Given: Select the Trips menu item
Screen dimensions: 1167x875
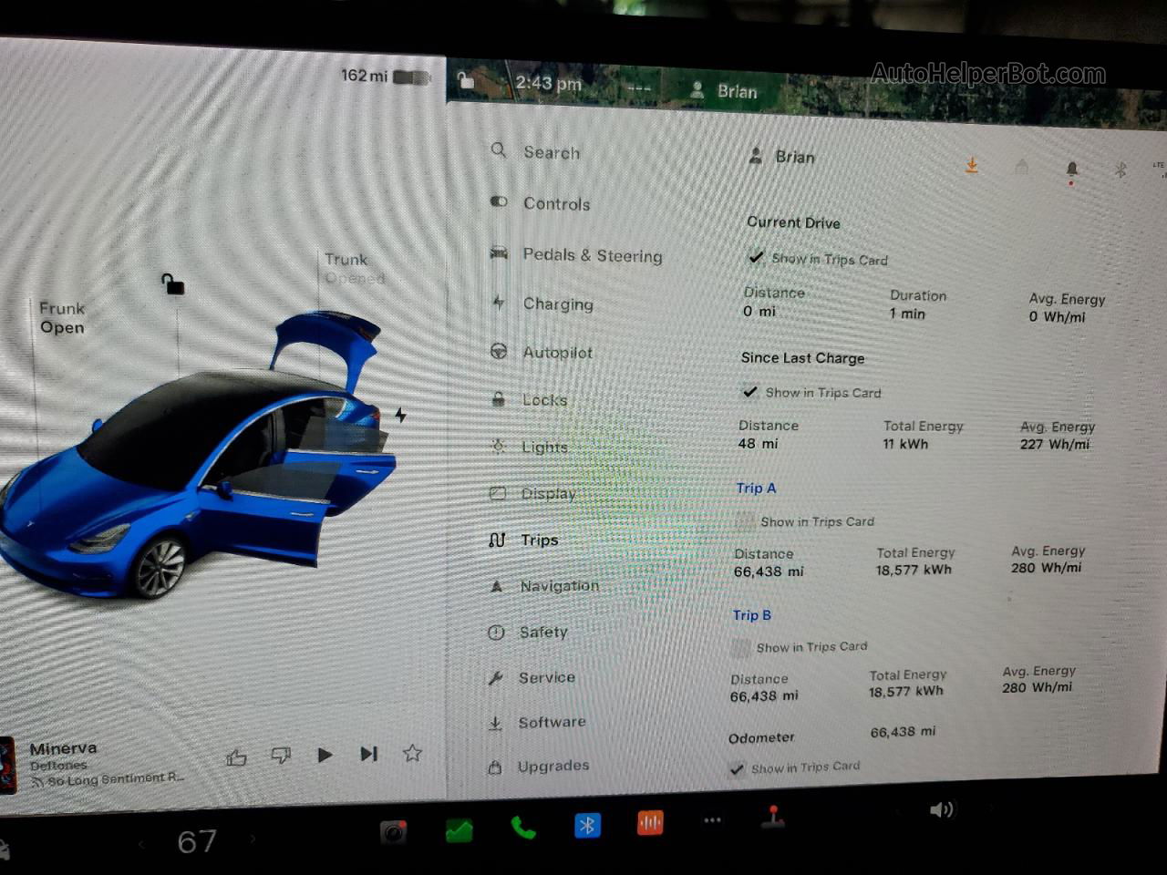Looking at the screenshot, I should [x=524, y=540].
